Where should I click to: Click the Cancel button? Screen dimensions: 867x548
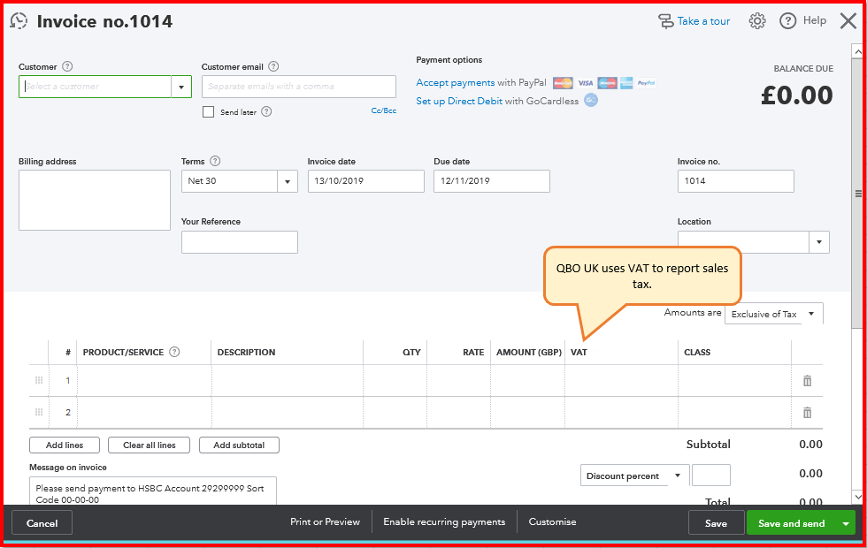(42, 523)
